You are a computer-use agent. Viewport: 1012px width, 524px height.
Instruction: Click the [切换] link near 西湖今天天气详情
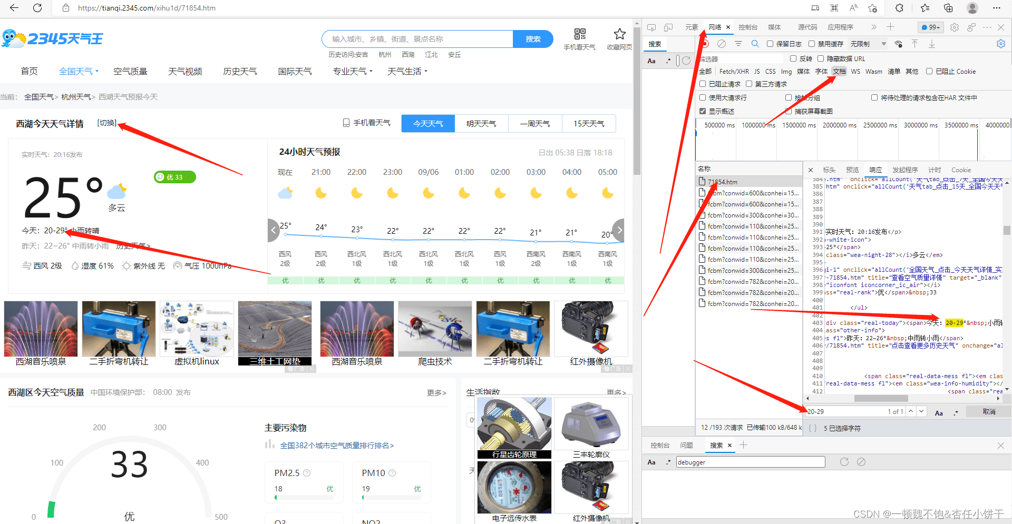107,123
